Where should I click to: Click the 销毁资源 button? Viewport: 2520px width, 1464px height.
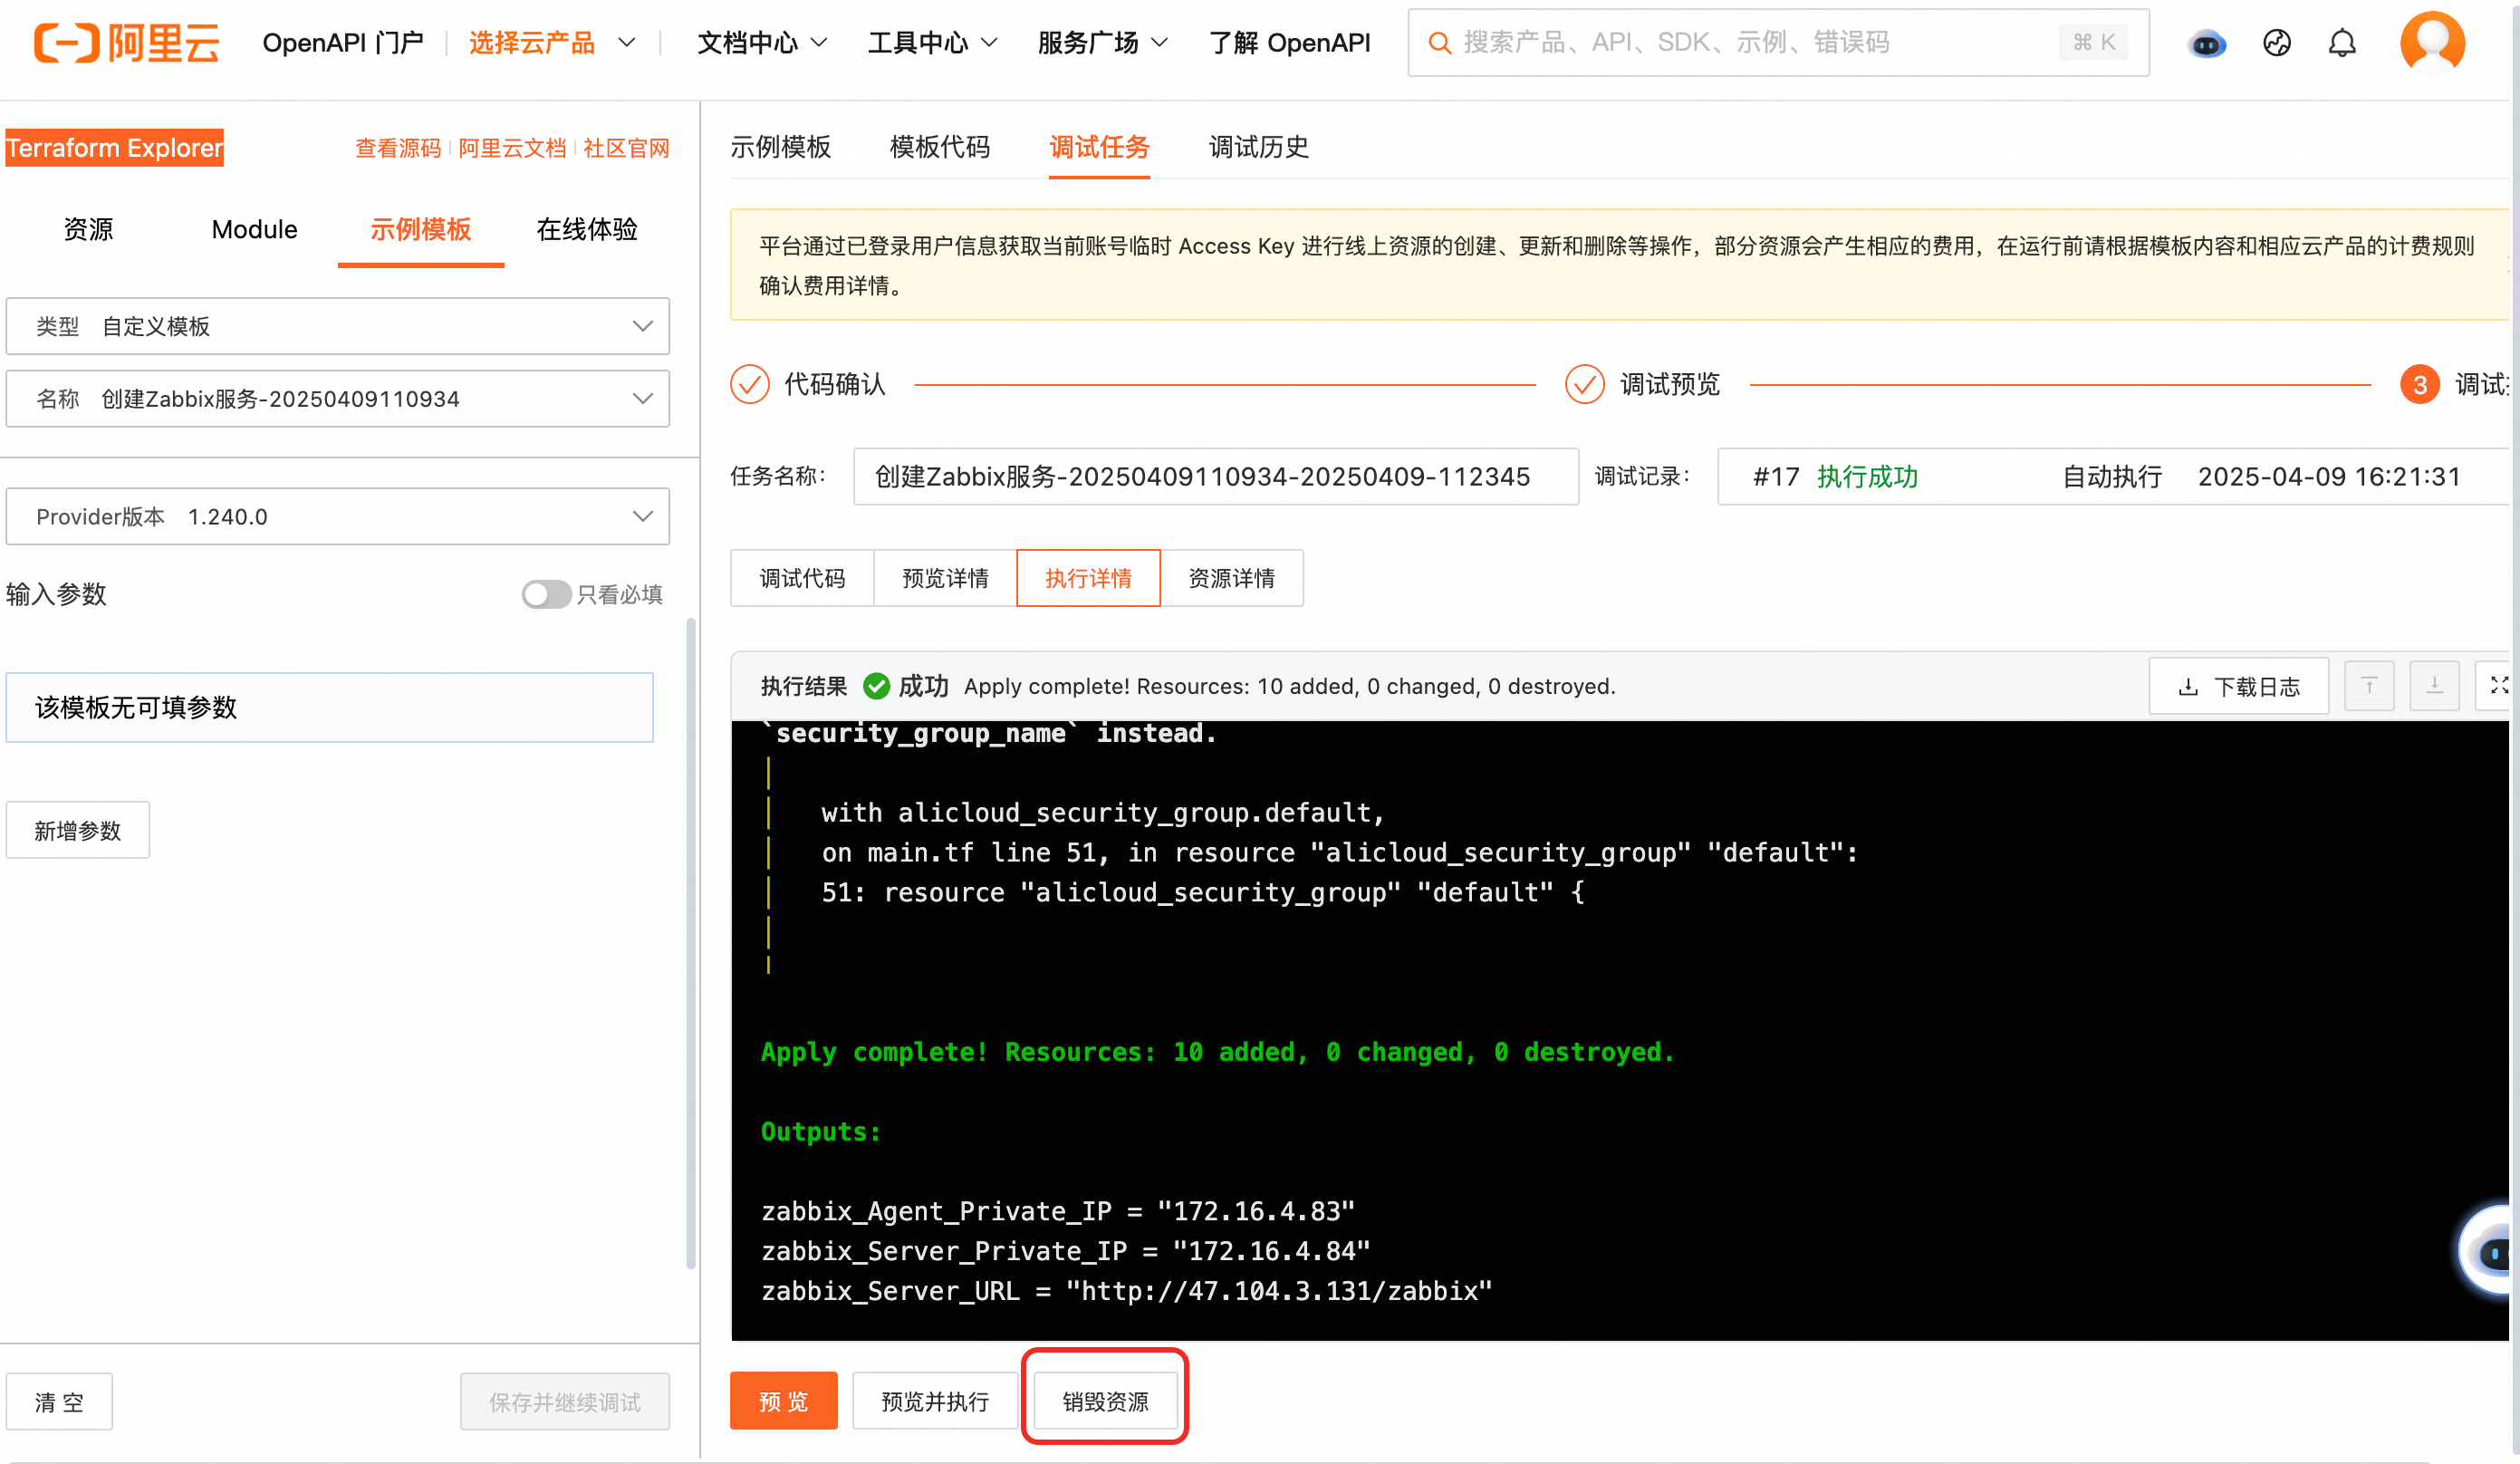click(x=1104, y=1401)
